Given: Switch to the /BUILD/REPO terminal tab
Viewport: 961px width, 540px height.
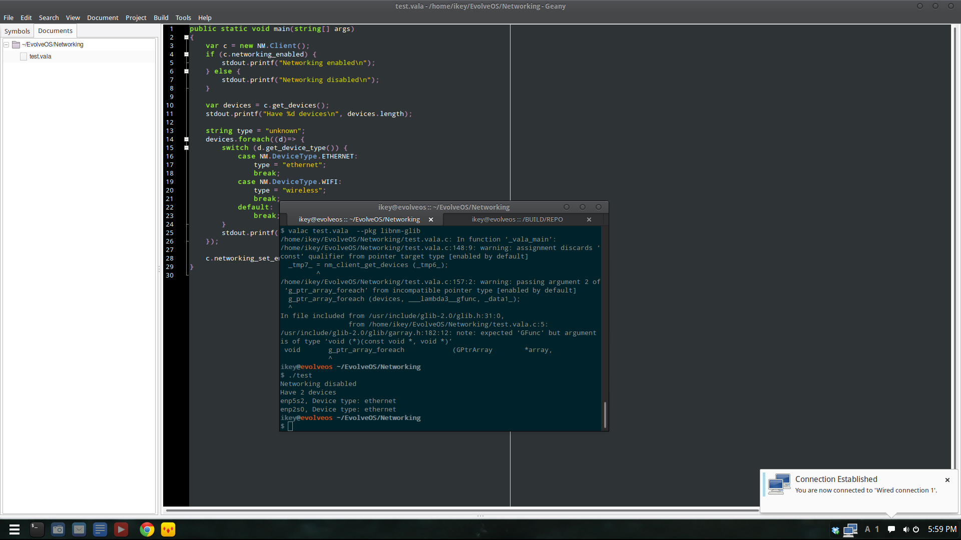Looking at the screenshot, I should (517, 219).
